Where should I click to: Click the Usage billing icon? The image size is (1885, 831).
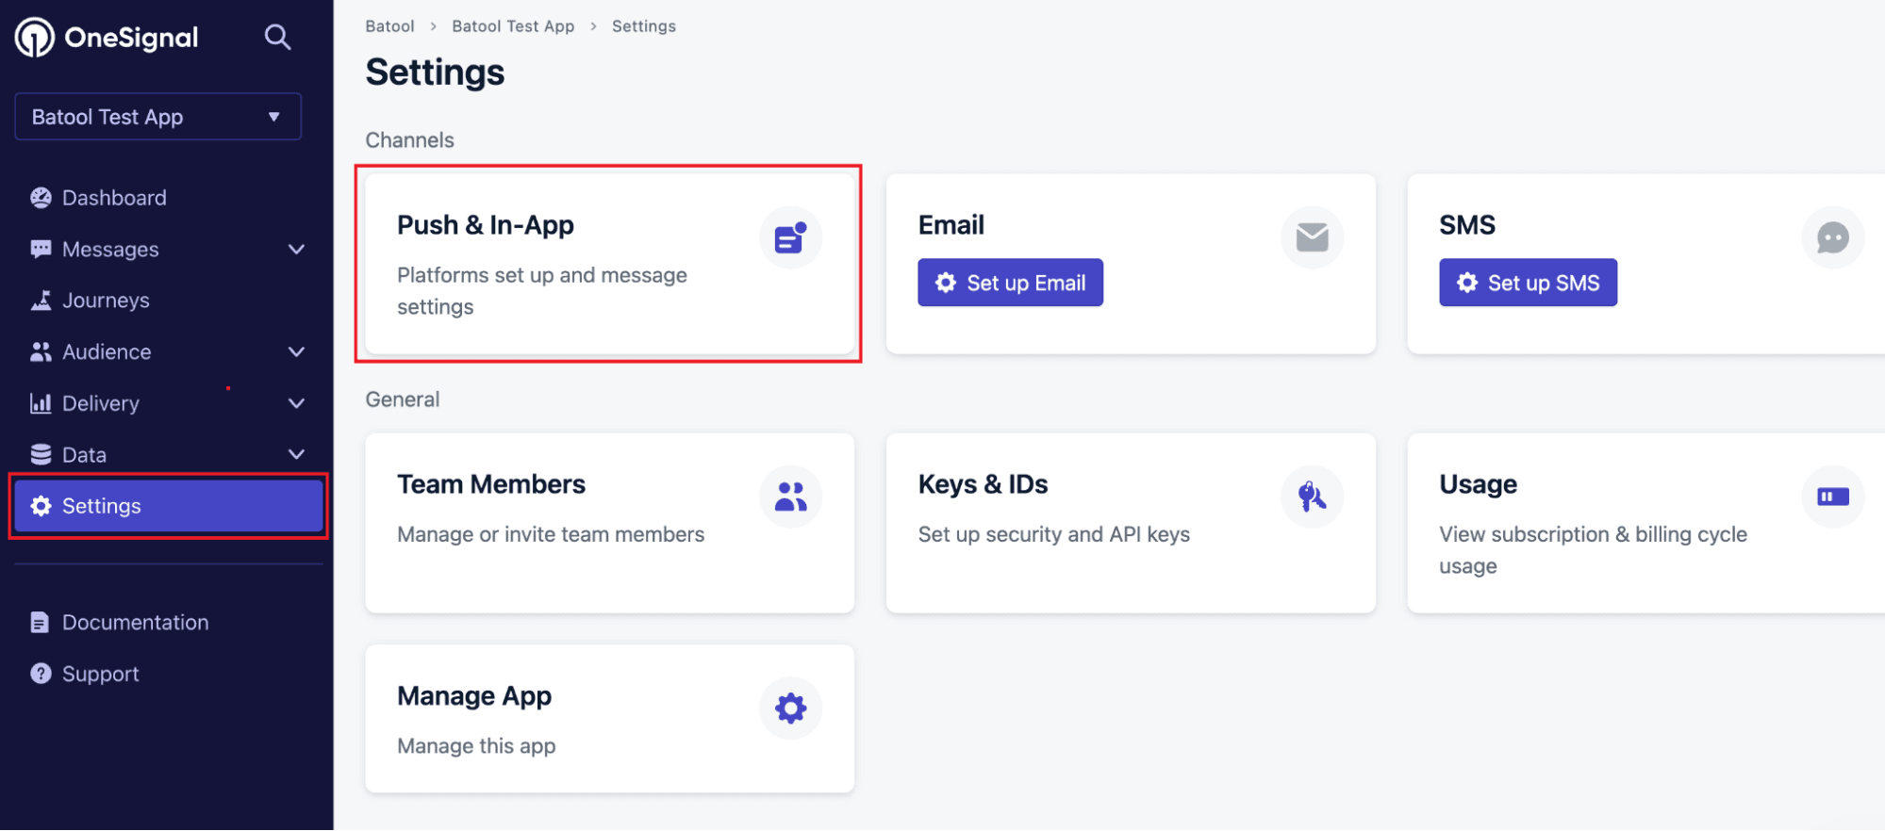pos(1831,497)
